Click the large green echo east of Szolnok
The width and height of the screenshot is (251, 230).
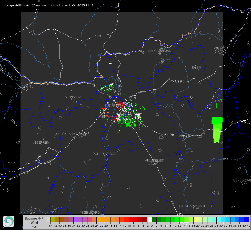(x=217, y=130)
